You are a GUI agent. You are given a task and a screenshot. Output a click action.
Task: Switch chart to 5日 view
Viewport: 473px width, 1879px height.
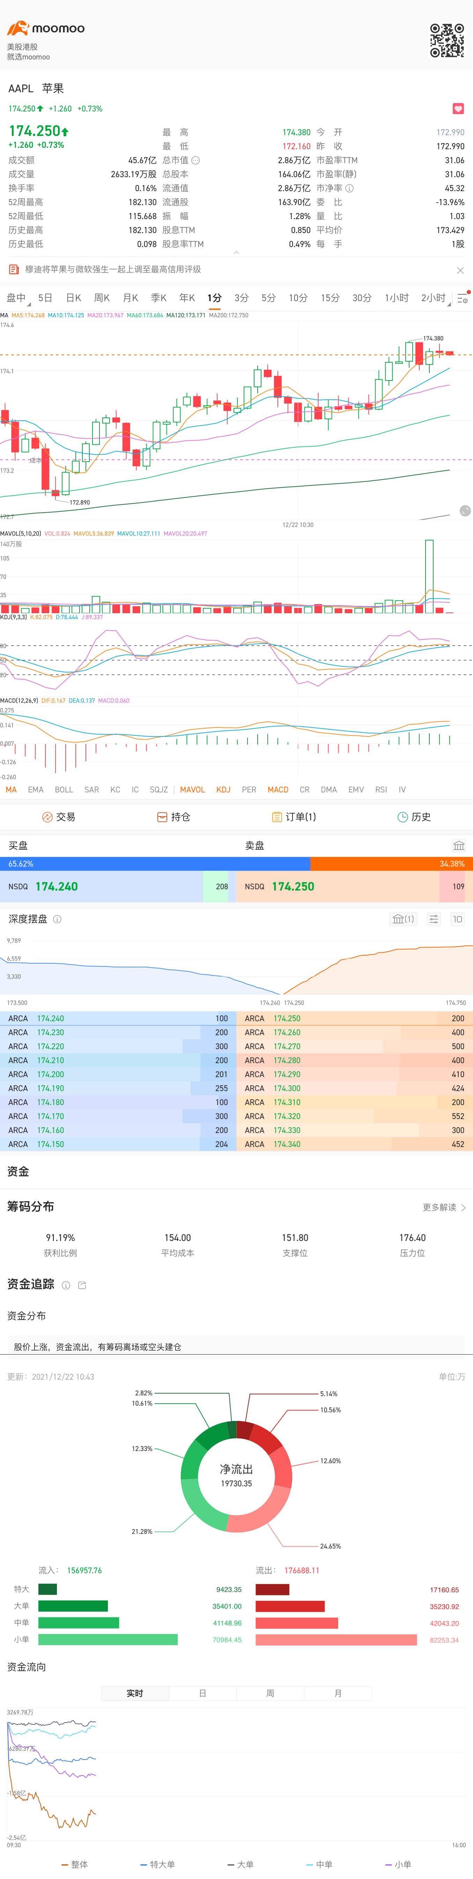pos(45,298)
